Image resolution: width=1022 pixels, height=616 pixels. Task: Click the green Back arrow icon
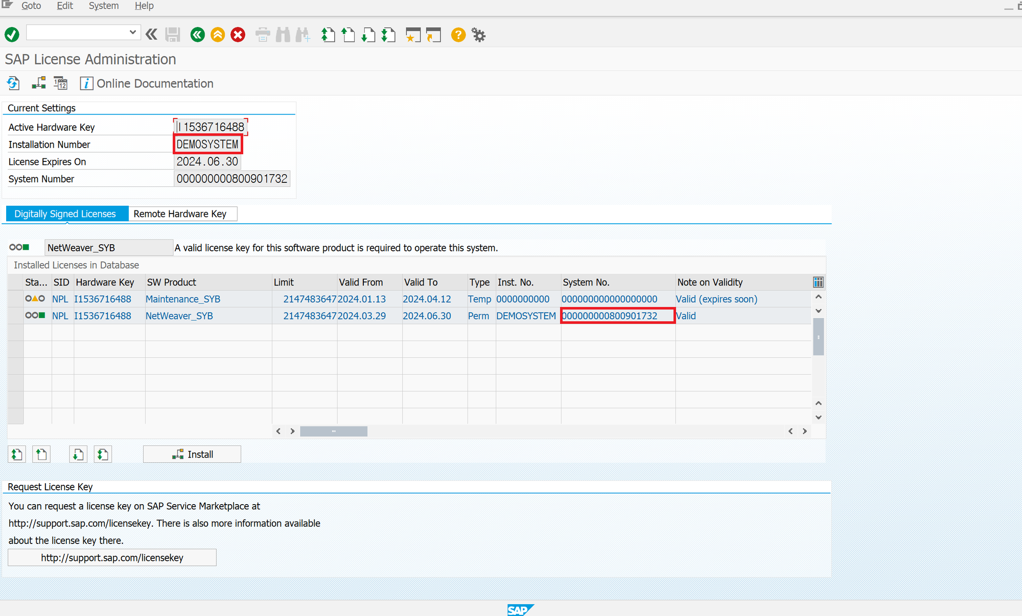197,35
